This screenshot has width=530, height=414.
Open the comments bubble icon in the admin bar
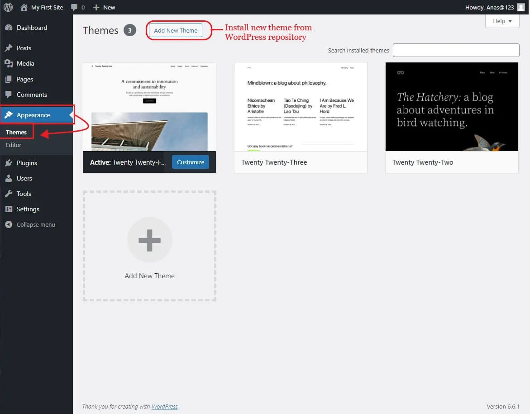click(x=74, y=7)
